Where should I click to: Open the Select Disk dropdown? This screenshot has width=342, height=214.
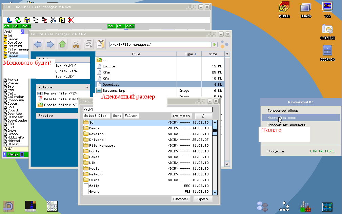[x=95, y=116]
